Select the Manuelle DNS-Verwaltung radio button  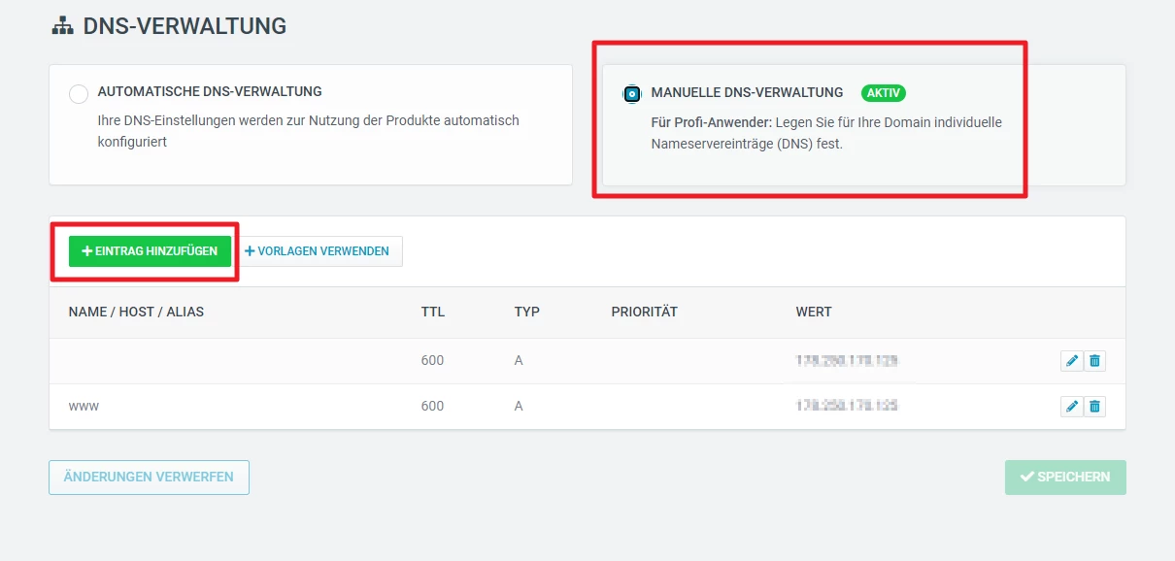[x=632, y=94]
